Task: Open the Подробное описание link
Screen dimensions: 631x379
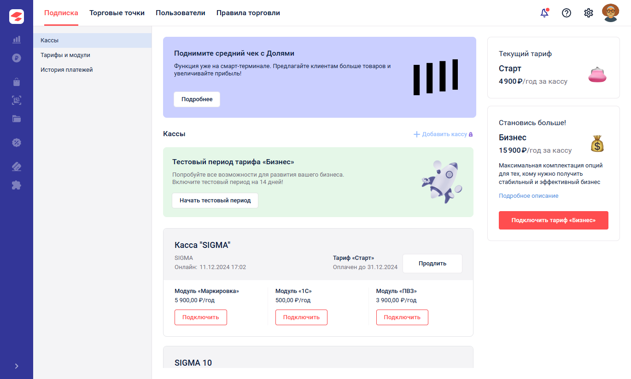Action: click(529, 196)
